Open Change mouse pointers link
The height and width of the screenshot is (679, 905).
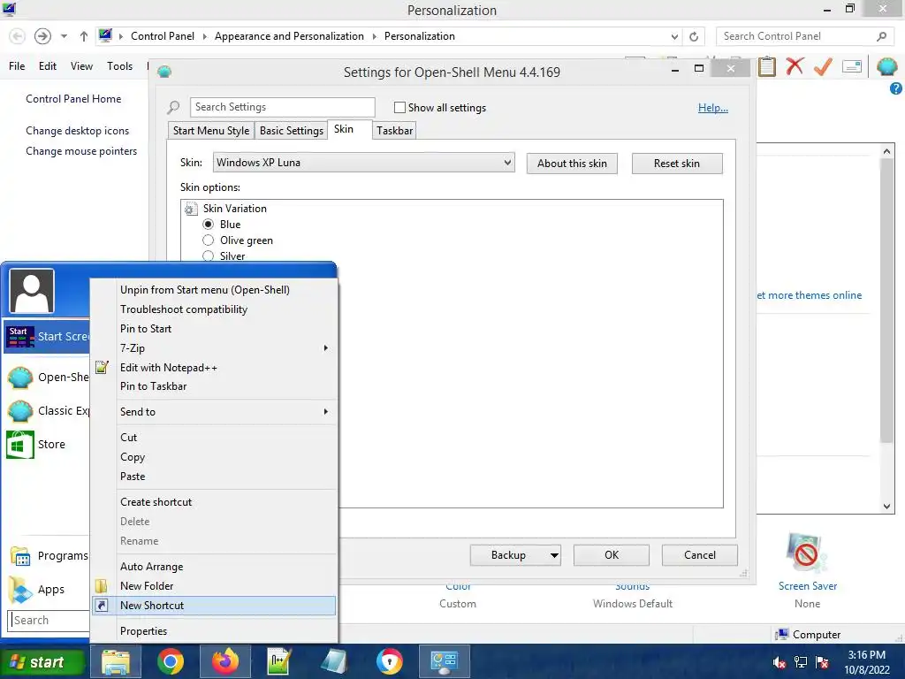coord(81,150)
